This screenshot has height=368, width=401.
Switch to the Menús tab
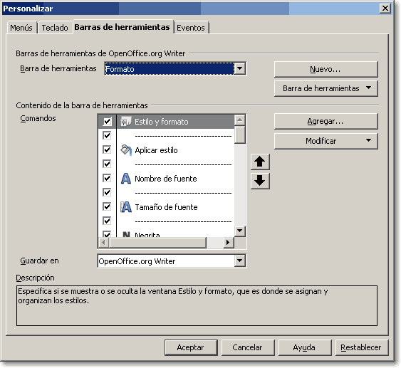point(21,28)
